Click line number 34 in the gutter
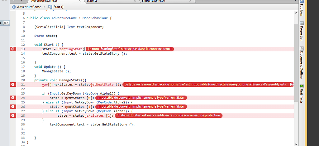 (x=22, y=142)
